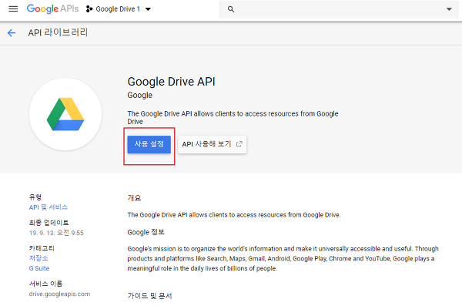The image size is (462, 306).
Task: Expand the search options dropdown arrow
Action: coord(449,9)
